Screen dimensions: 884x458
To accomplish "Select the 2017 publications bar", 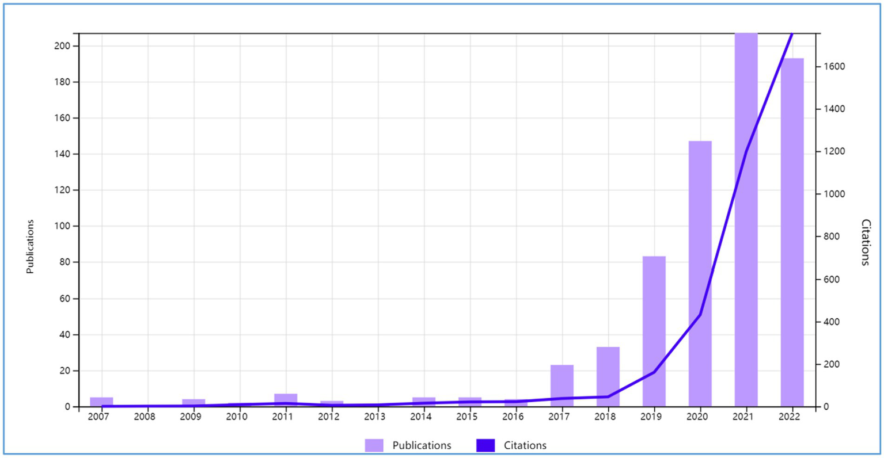I will (561, 387).
